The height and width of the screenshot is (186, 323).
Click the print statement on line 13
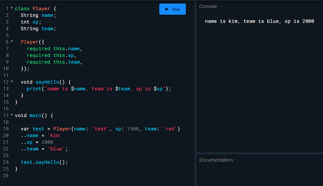(99, 89)
